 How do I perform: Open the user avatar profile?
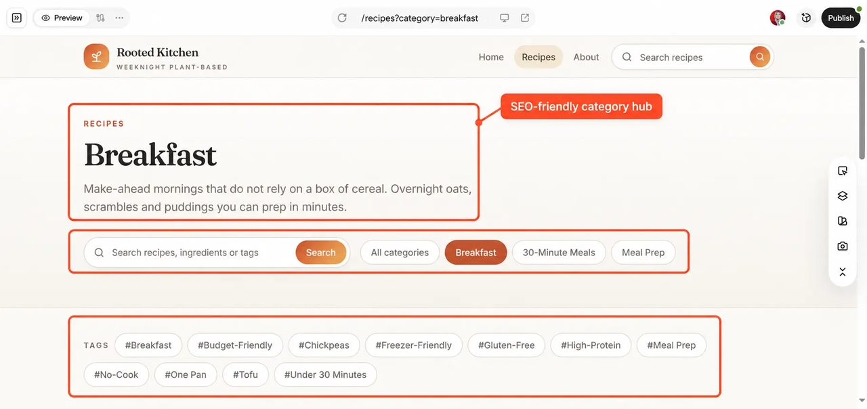(x=778, y=18)
